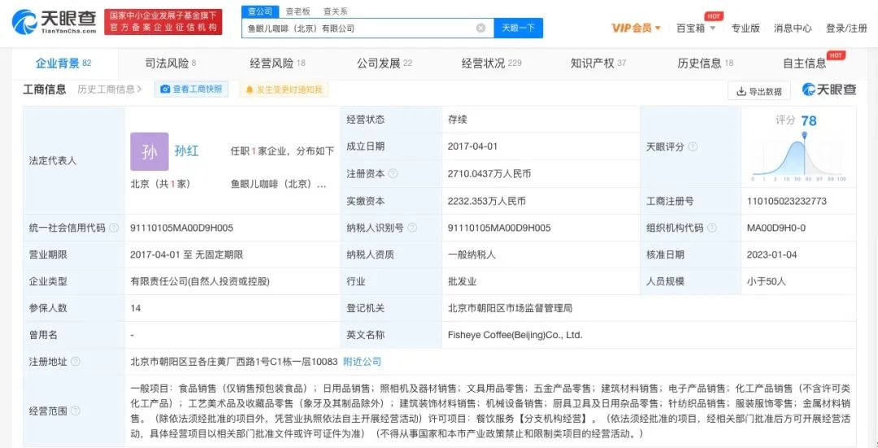Open the 经营风险 tab
Viewport: 878px width, 448px height.
pyautogui.click(x=277, y=63)
